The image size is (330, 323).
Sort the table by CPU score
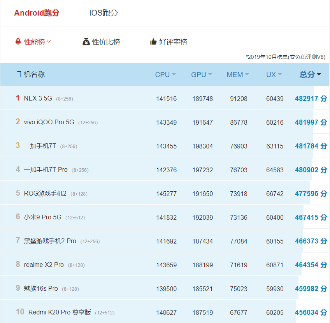tap(165, 74)
